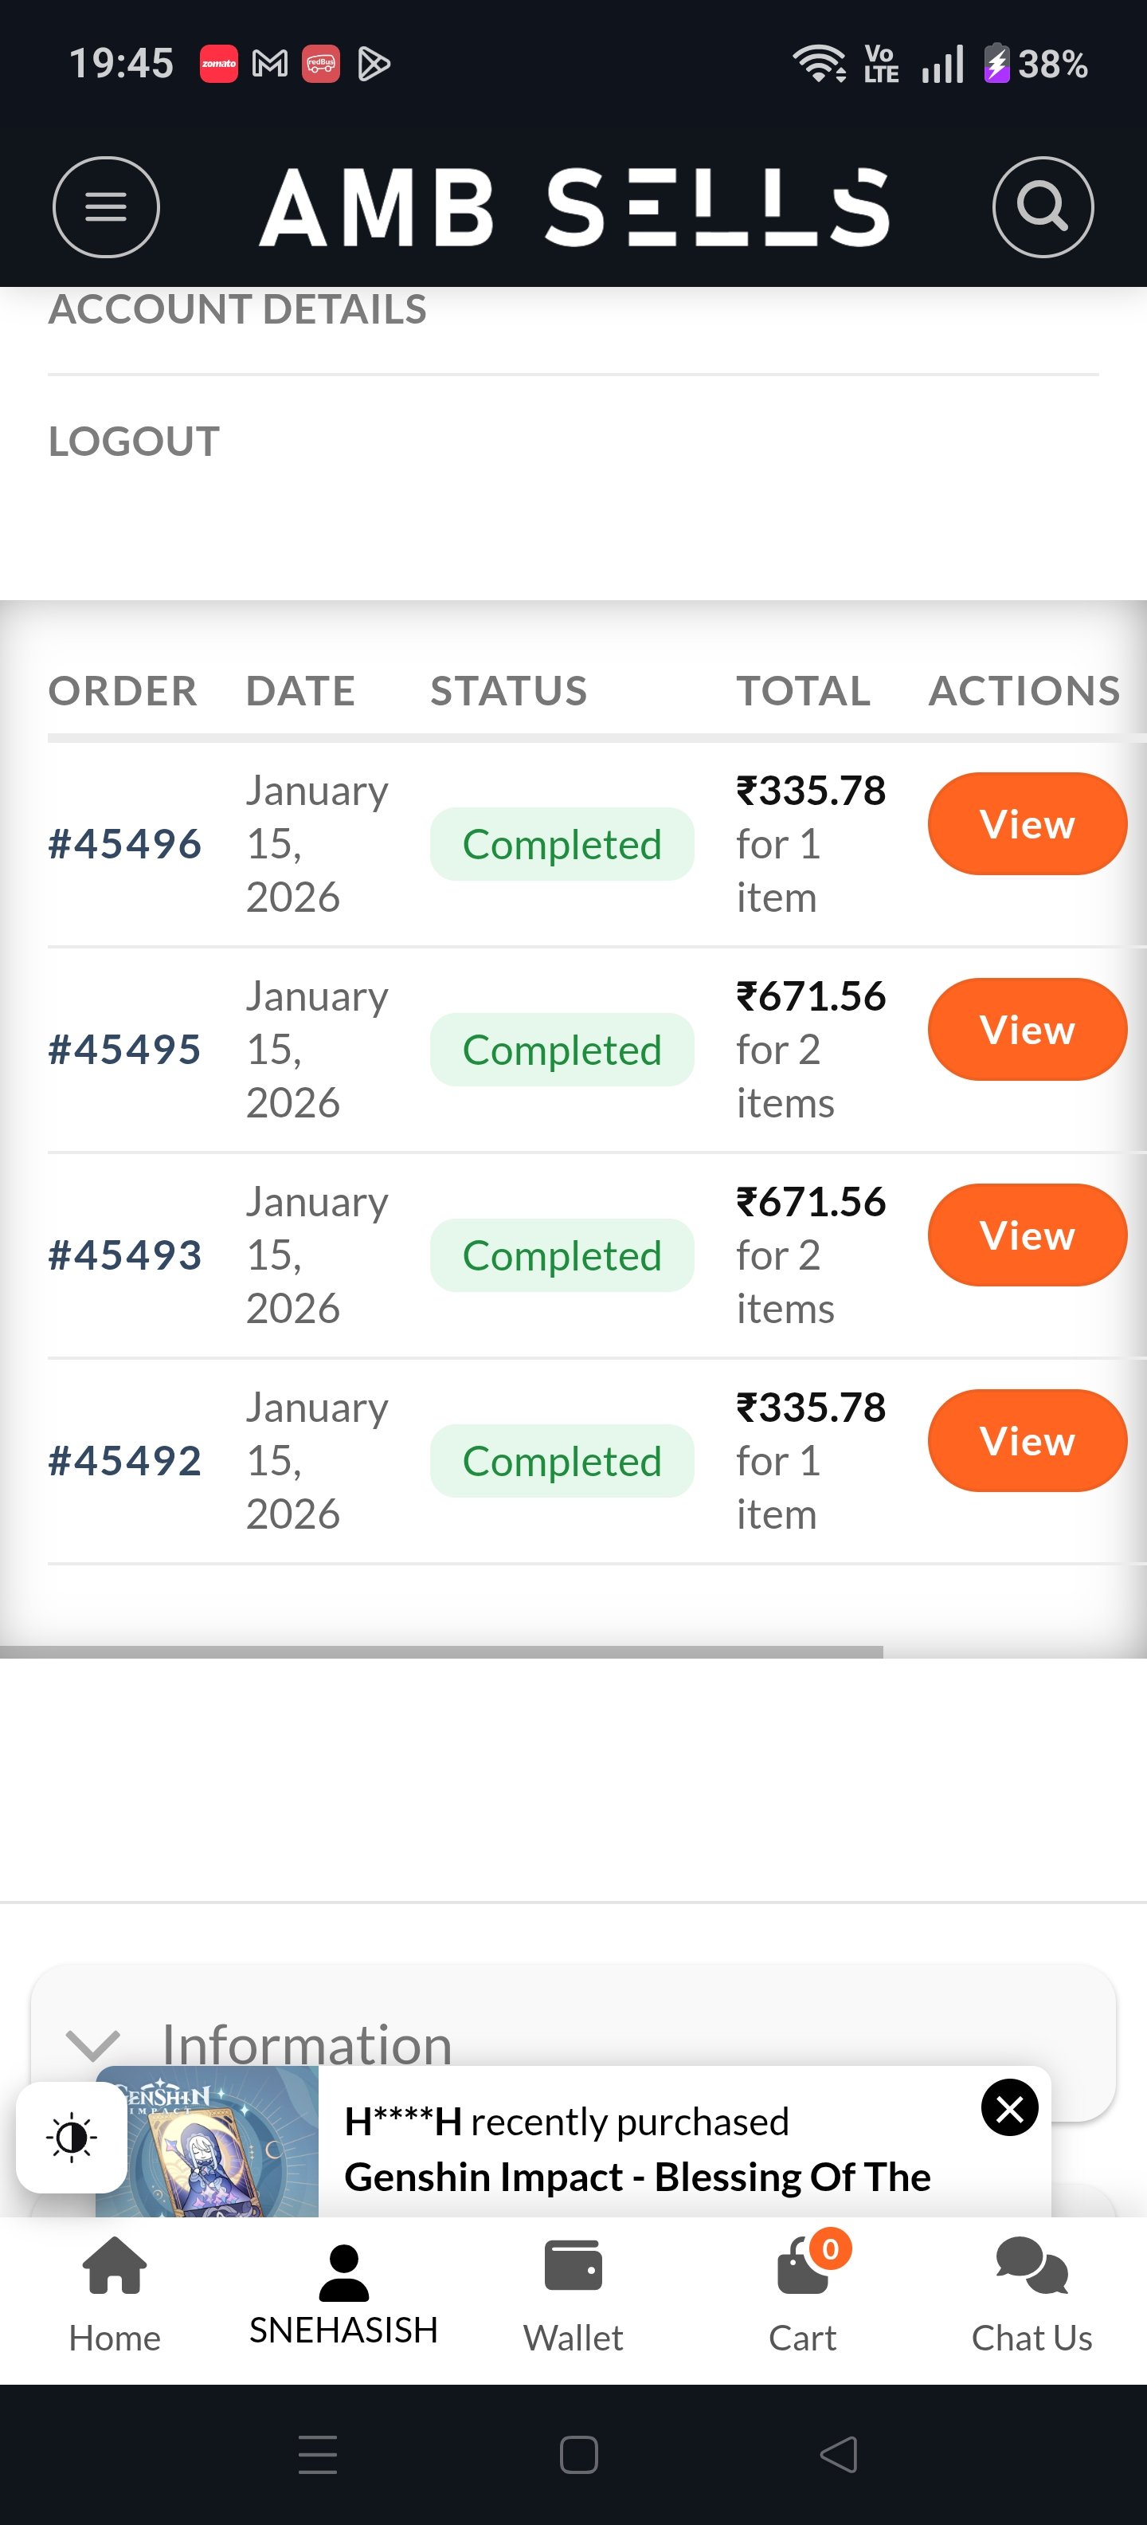Click the horizontal table scrollbar
Viewport: 1147px width, 2525px height.
click(x=440, y=1651)
